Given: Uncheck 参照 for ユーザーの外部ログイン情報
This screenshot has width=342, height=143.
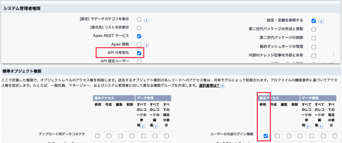Looking at the screenshot, I should coord(266,136).
